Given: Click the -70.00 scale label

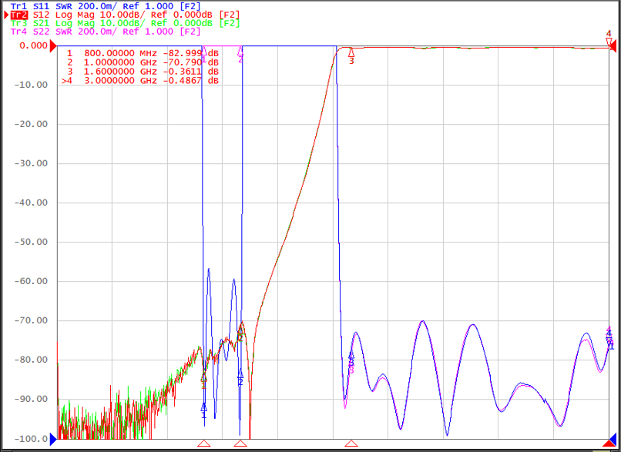Looking at the screenshot, I should [31, 320].
